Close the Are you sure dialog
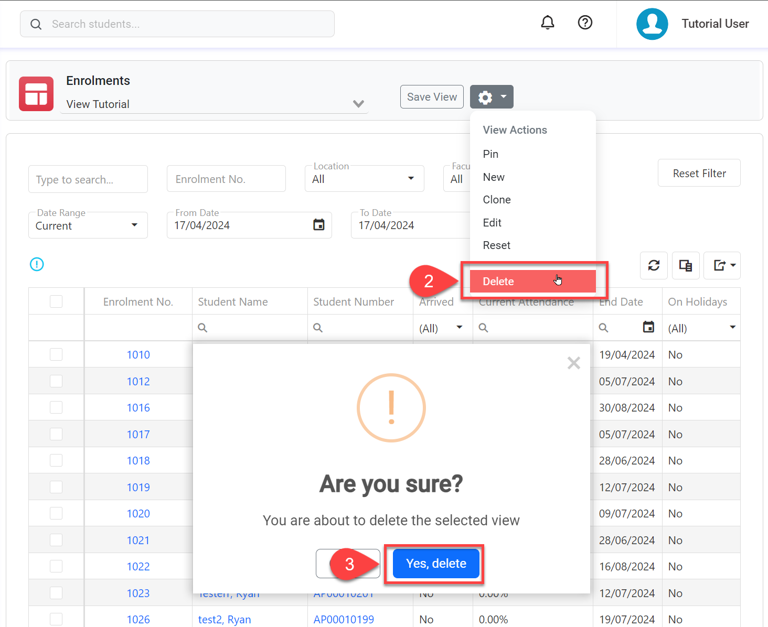This screenshot has height=627, width=768. pyautogui.click(x=574, y=363)
